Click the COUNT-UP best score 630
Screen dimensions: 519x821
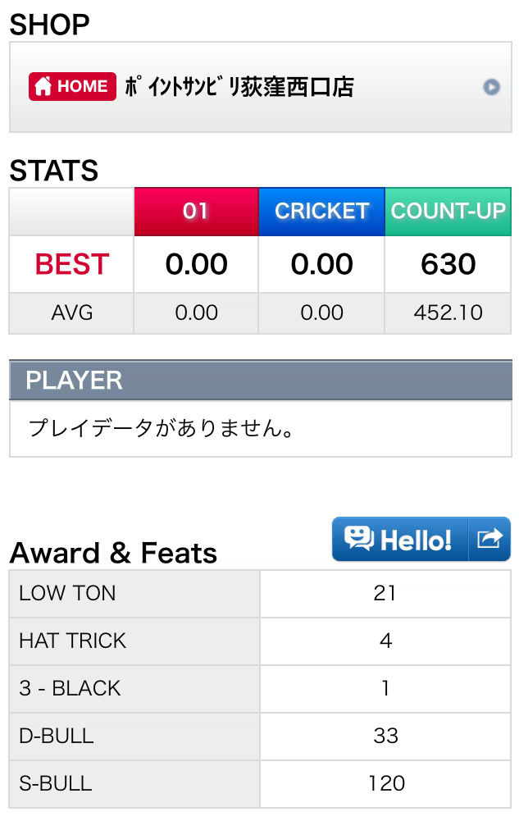(x=448, y=264)
